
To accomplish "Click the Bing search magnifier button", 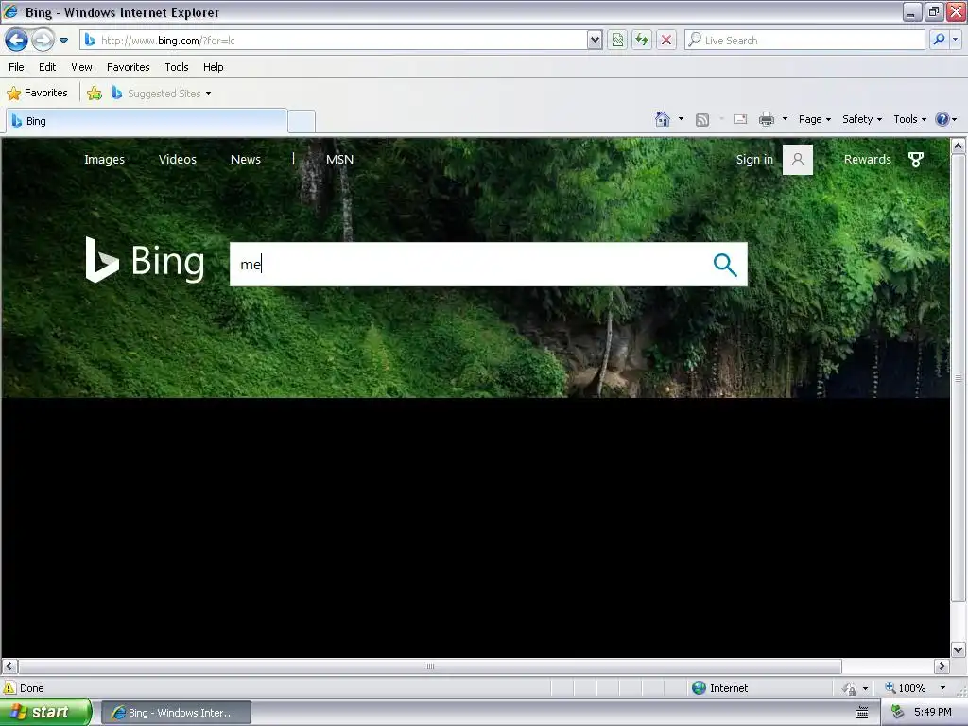I will click(725, 265).
